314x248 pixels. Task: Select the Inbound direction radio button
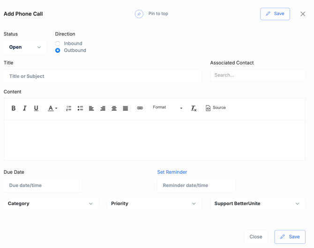58,43
